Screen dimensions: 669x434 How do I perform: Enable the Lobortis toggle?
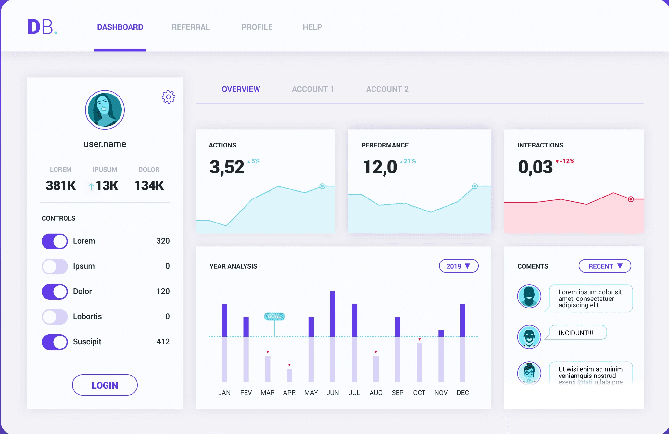(x=55, y=317)
